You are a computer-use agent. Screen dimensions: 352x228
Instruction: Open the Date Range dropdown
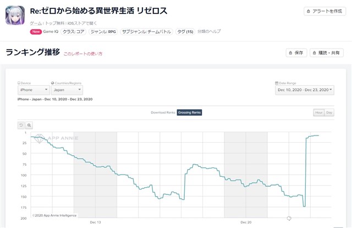coord(305,90)
